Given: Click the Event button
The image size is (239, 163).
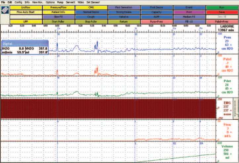Looking at the screenshot, I should coord(189,8).
